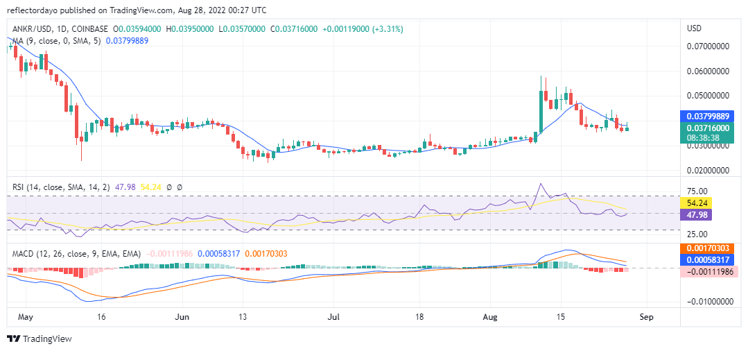Click the countdown timer 08:38:38
Viewport: 748px width, 351px height.
pos(703,137)
